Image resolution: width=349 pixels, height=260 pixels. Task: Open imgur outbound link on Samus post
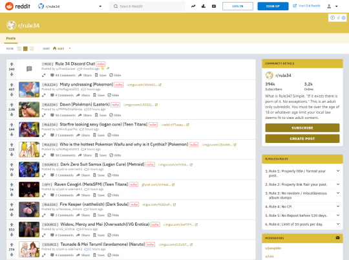click(x=175, y=165)
